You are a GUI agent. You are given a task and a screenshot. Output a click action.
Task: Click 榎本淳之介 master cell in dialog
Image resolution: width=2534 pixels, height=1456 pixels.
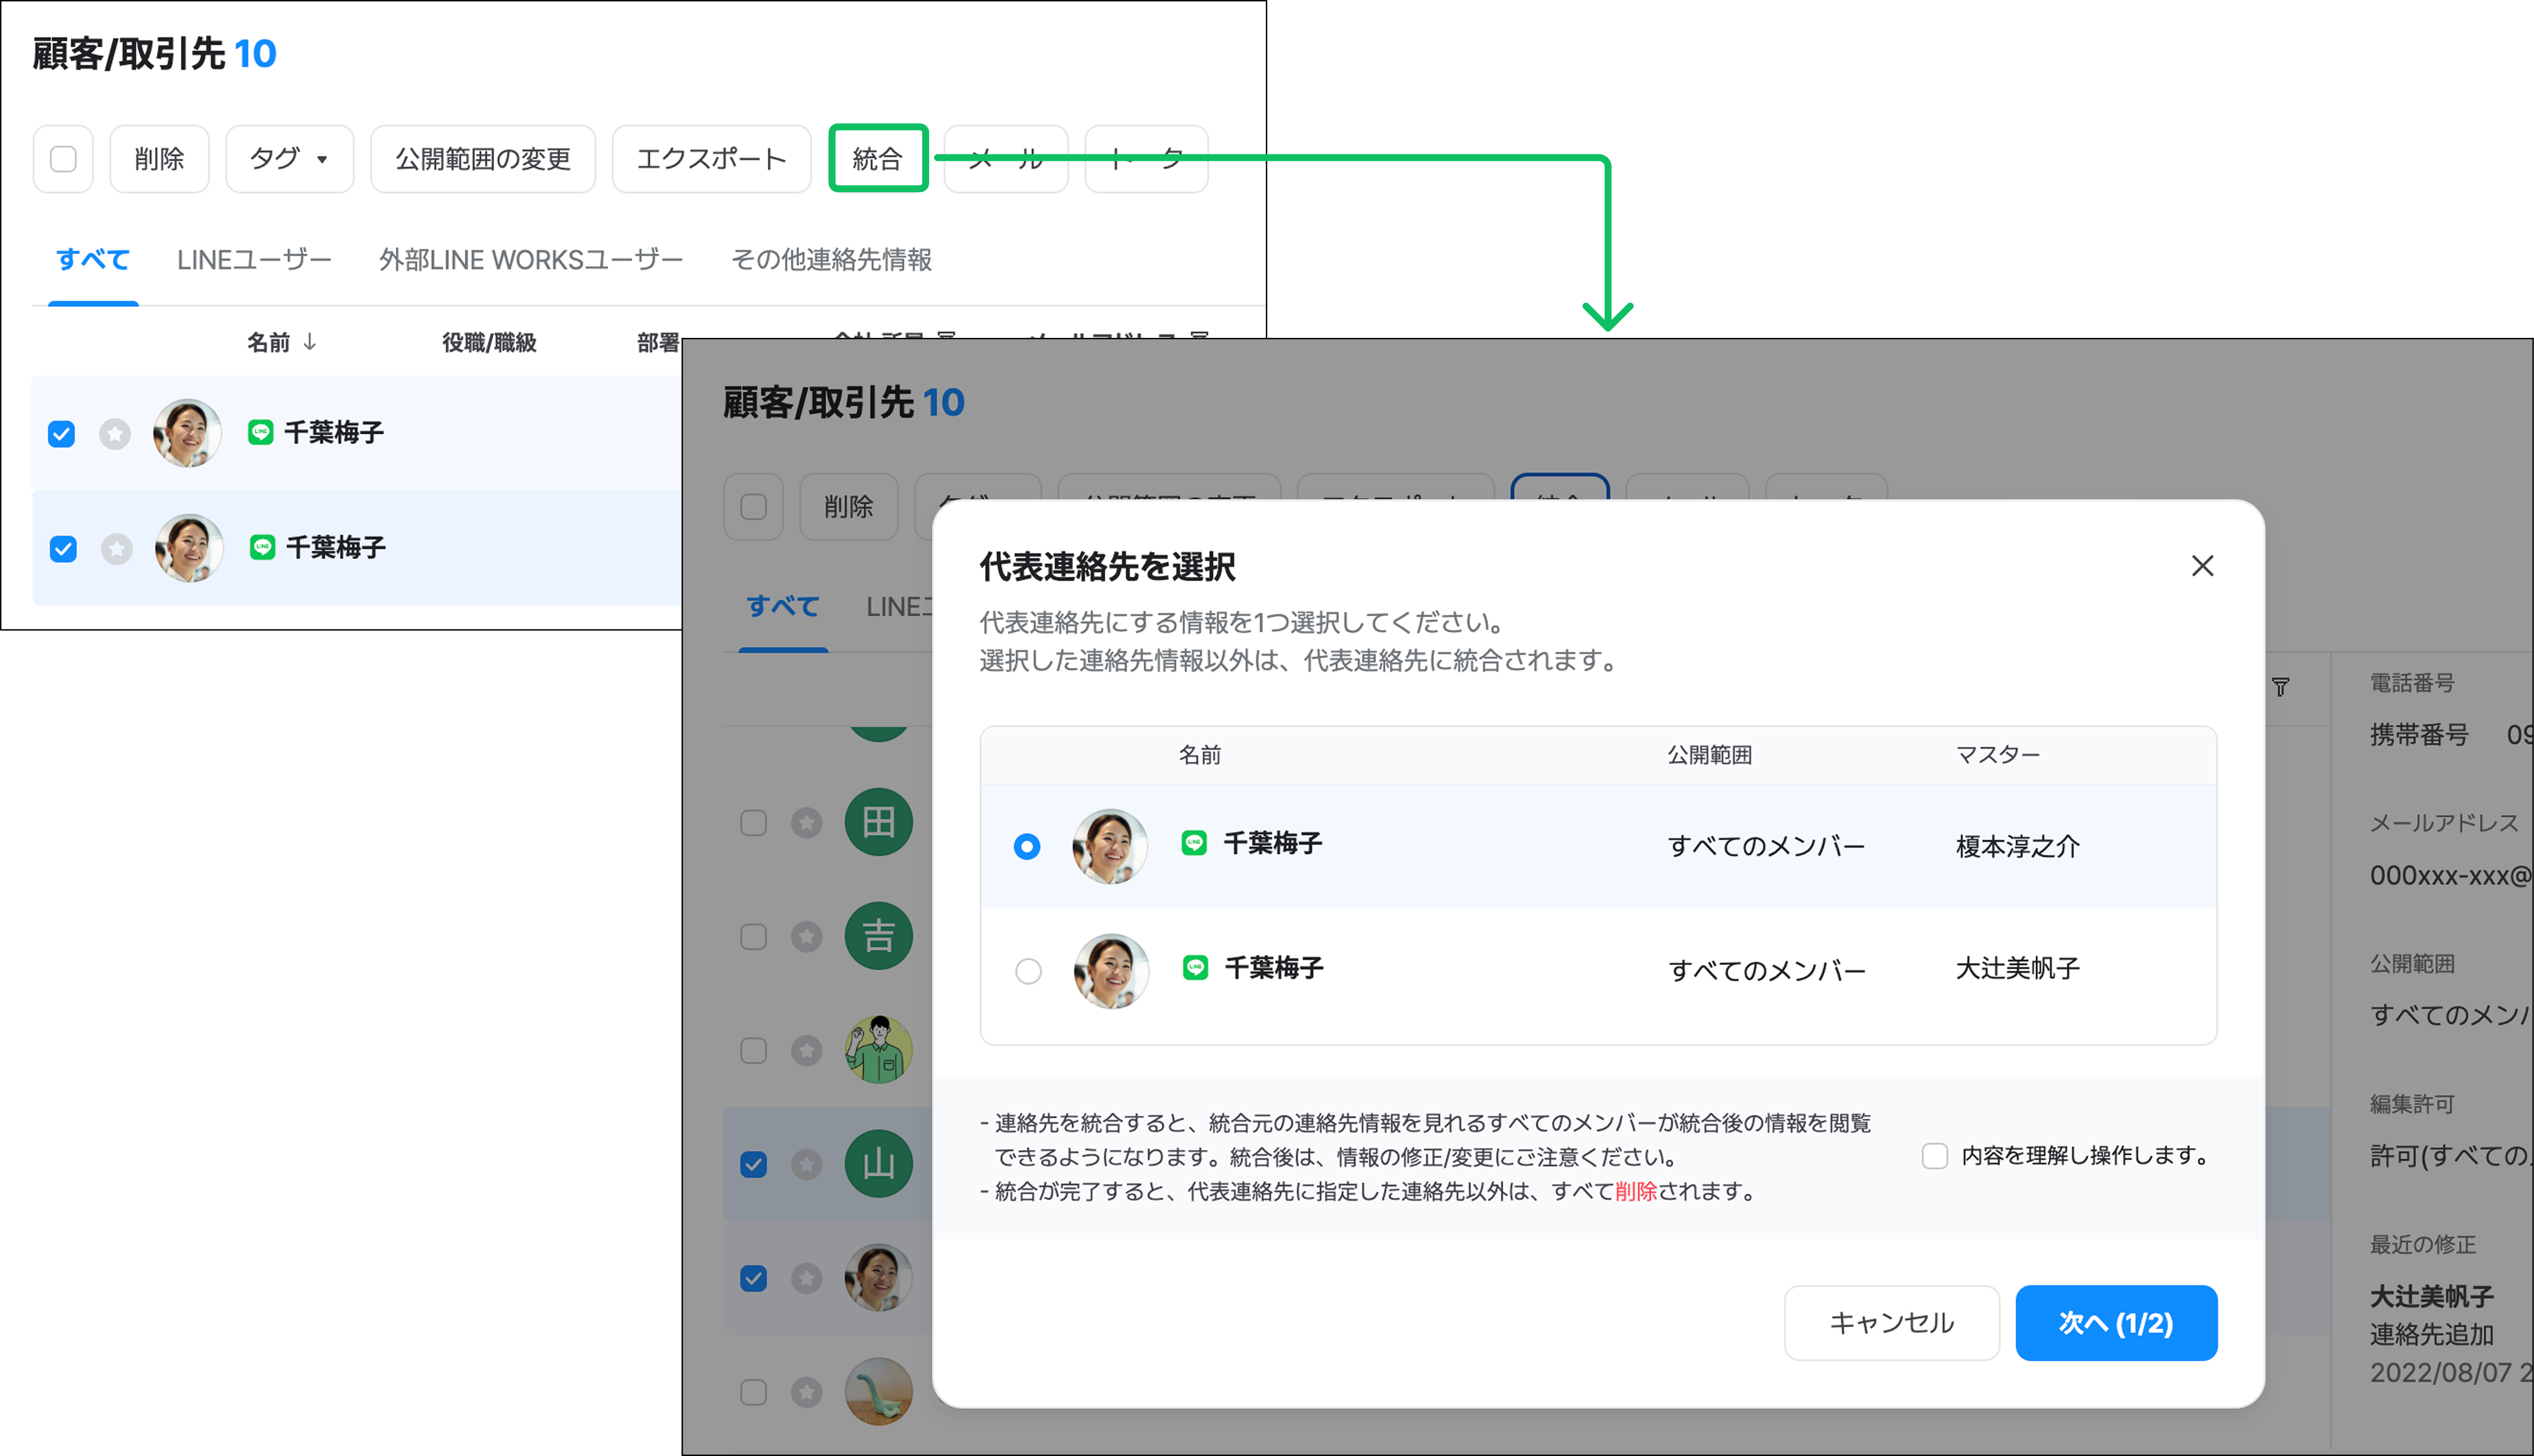tap(2017, 846)
